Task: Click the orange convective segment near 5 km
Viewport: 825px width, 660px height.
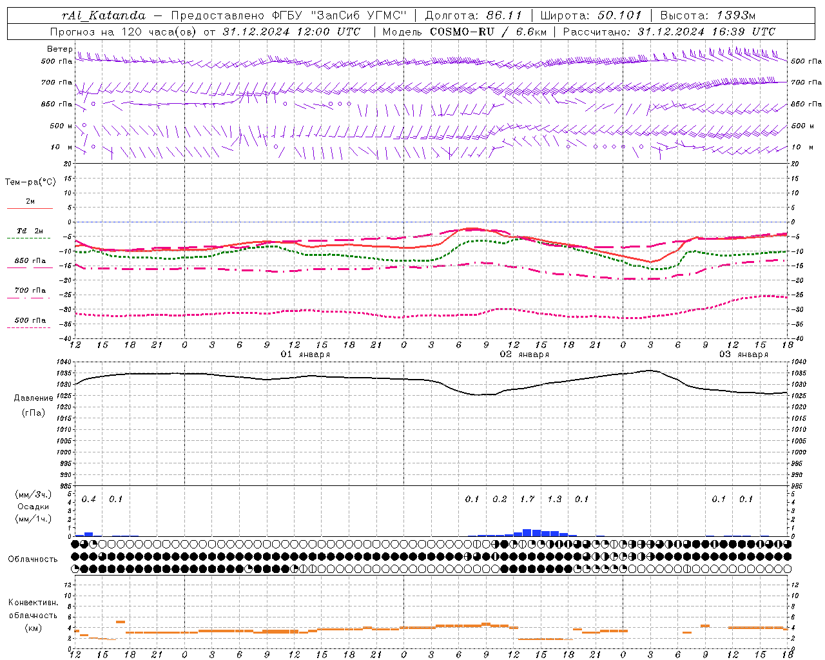Action: point(121,622)
